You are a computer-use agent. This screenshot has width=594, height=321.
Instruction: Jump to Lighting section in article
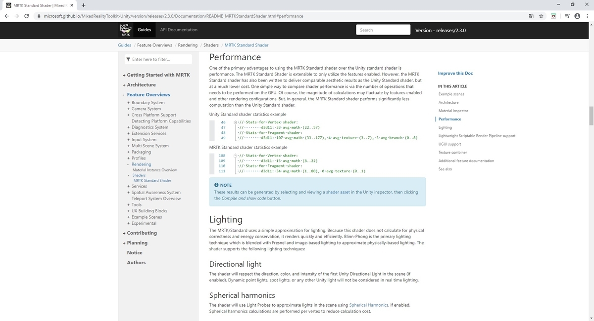445,127
